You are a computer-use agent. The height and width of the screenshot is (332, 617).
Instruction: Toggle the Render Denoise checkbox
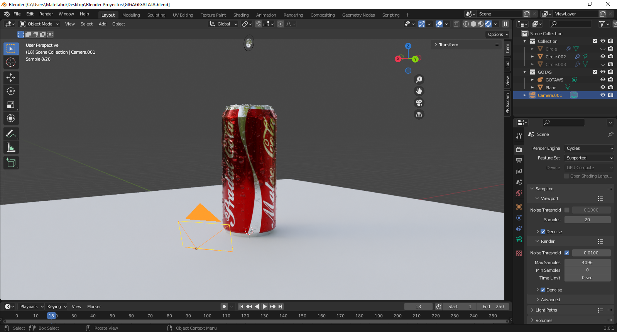(543, 290)
